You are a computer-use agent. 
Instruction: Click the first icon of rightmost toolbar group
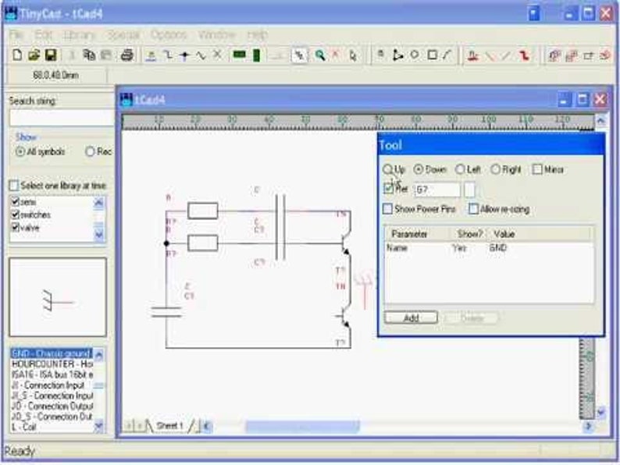point(554,55)
